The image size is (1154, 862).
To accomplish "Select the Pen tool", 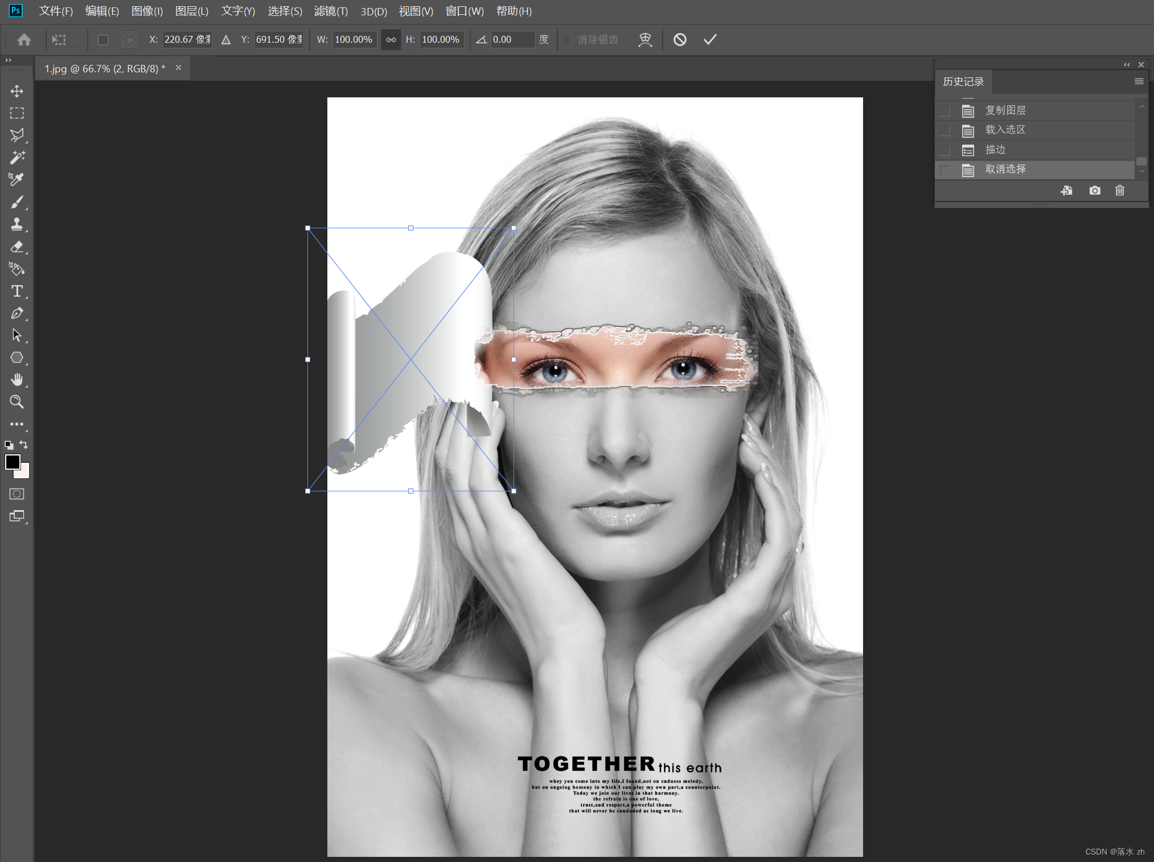I will tap(17, 313).
